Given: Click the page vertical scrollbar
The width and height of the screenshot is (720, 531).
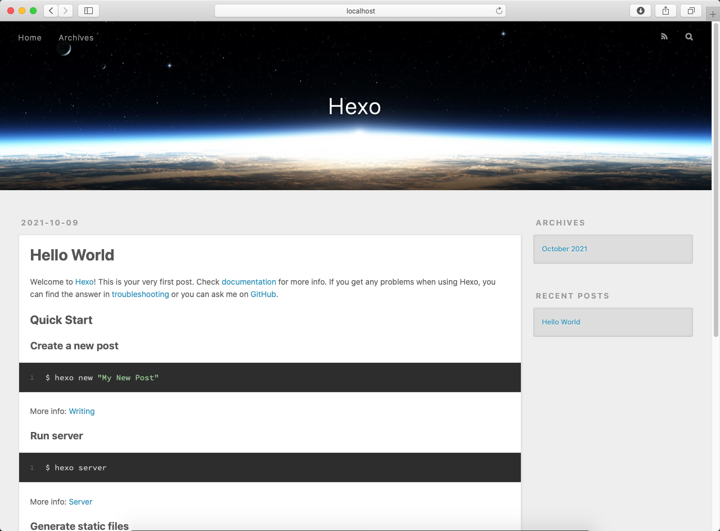Looking at the screenshot, I should click(x=716, y=180).
